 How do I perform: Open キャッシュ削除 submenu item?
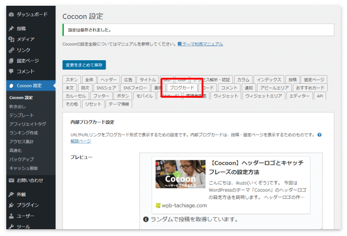[x=24, y=168]
